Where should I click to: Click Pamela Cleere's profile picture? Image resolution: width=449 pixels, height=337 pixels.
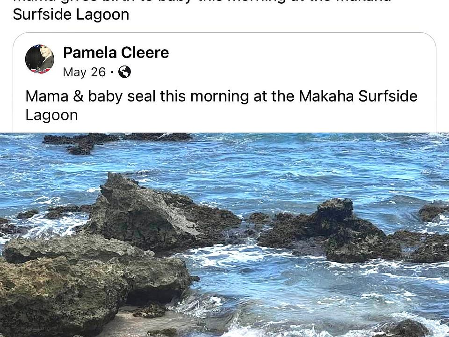(x=39, y=59)
